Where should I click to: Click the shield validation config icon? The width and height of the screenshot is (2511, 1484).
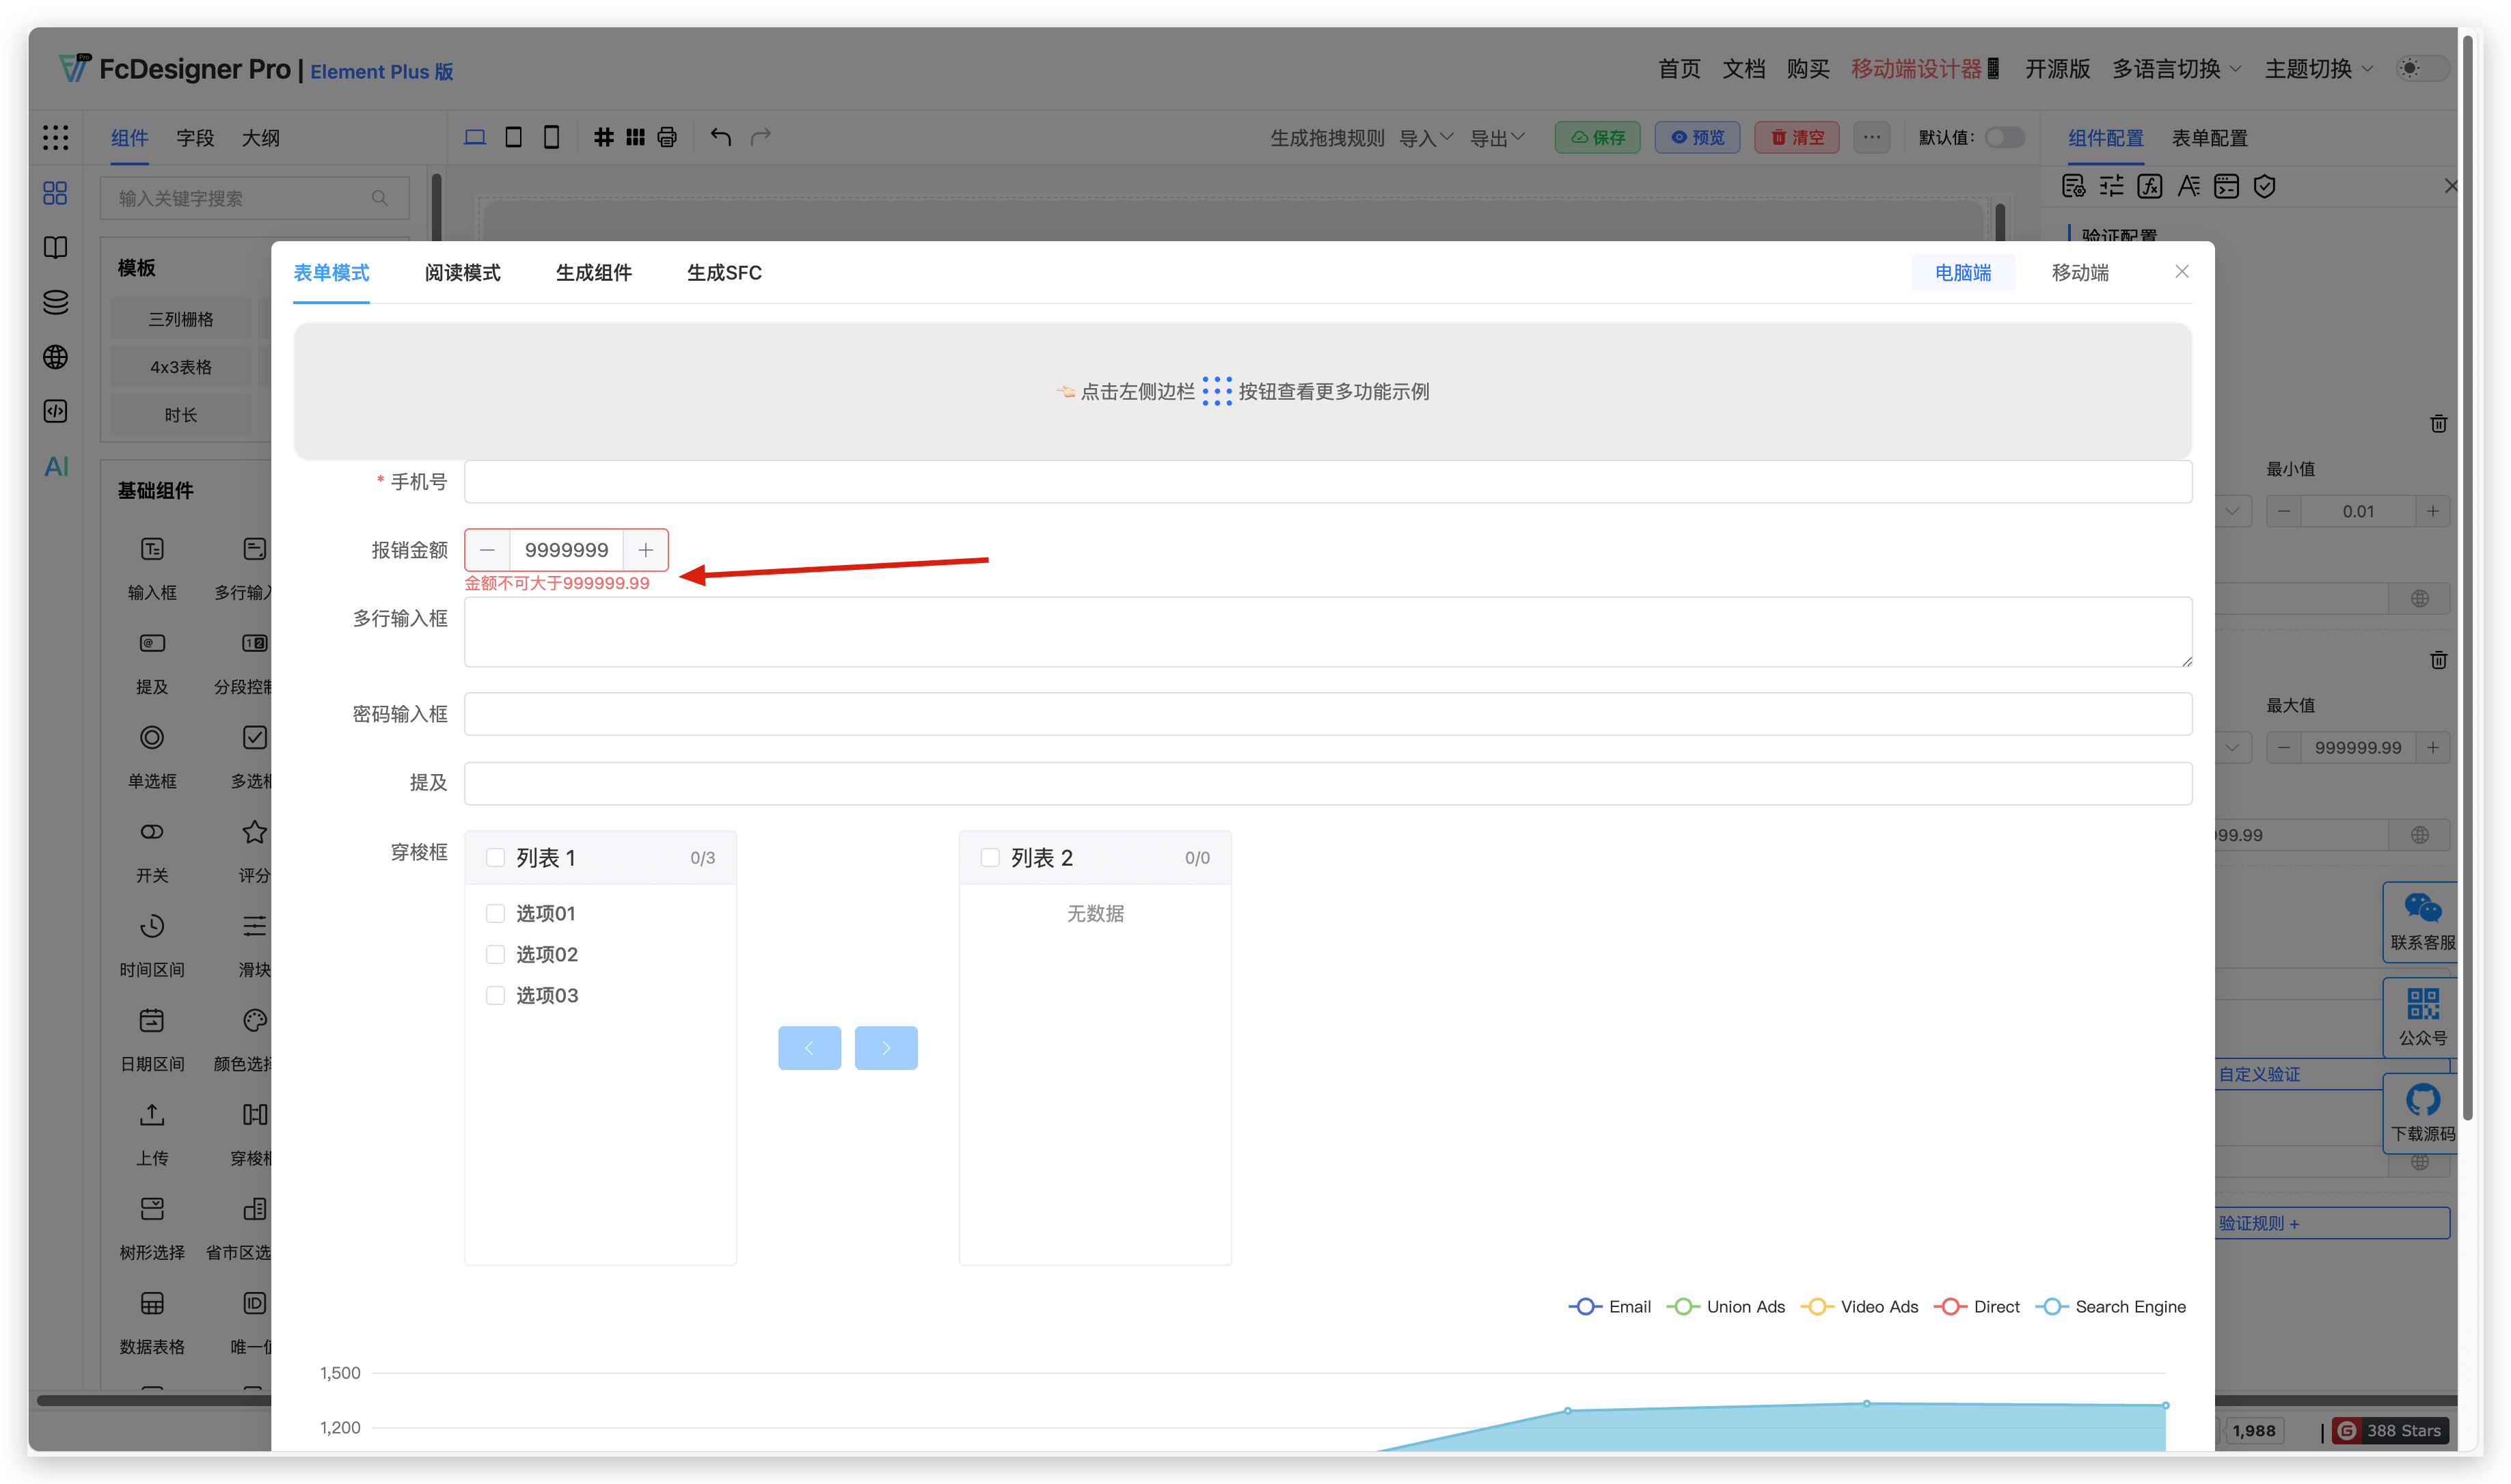(2265, 186)
